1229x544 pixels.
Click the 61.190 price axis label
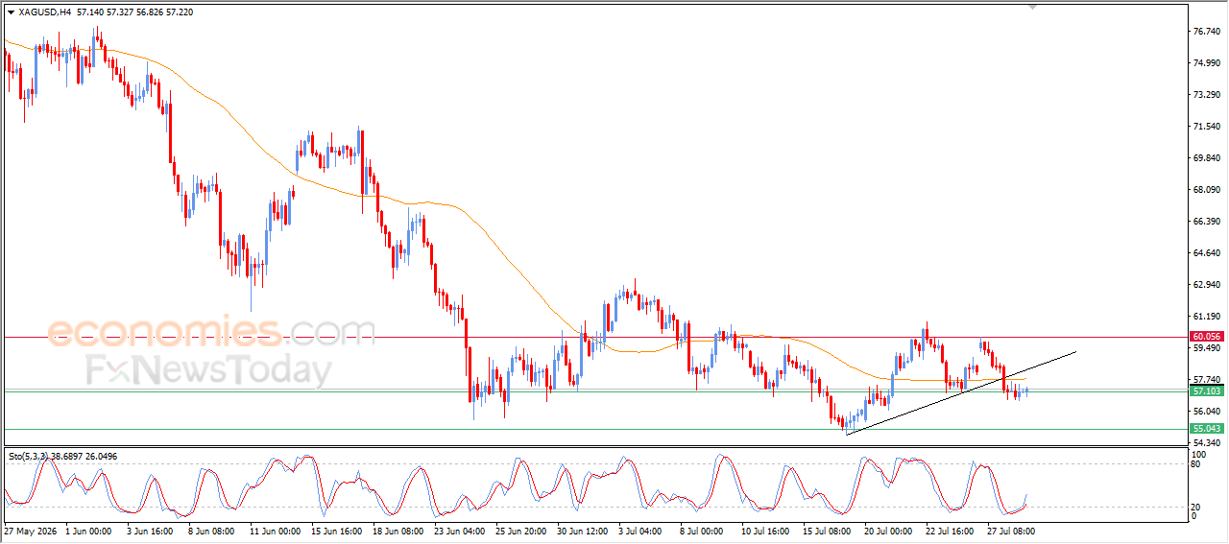pos(1206,317)
